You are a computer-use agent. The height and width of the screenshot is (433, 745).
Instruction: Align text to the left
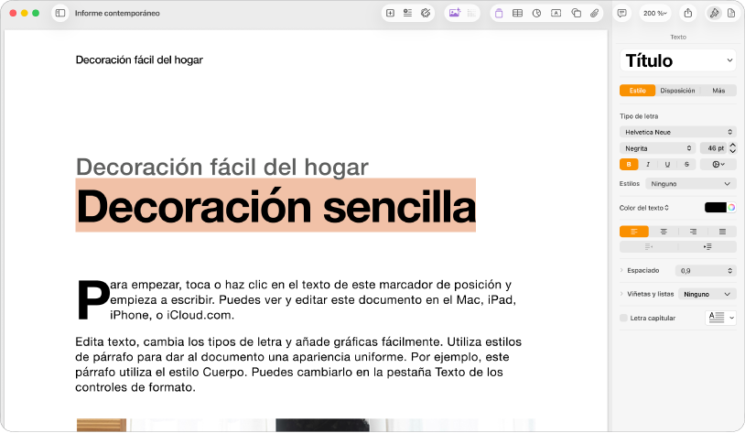(634, 232)
